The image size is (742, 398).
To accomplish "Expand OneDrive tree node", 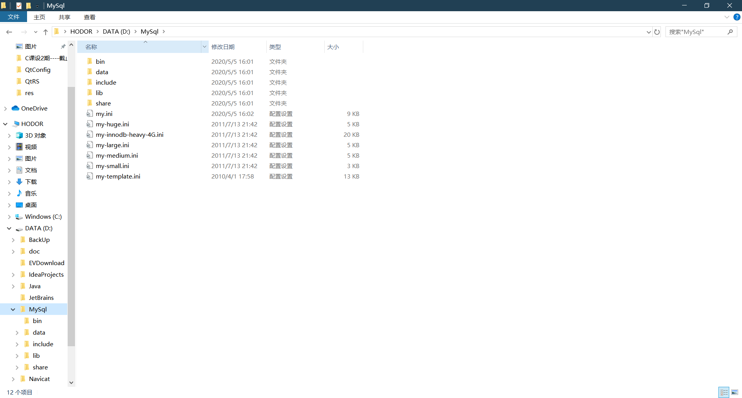I will [x=5, y=109].
